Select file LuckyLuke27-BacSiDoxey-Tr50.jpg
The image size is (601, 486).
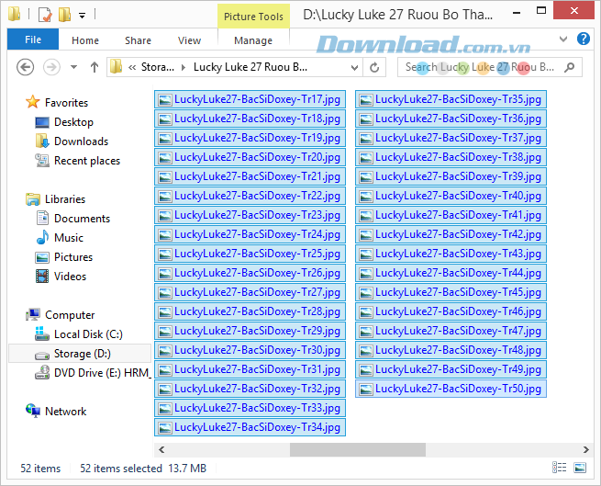451,389
